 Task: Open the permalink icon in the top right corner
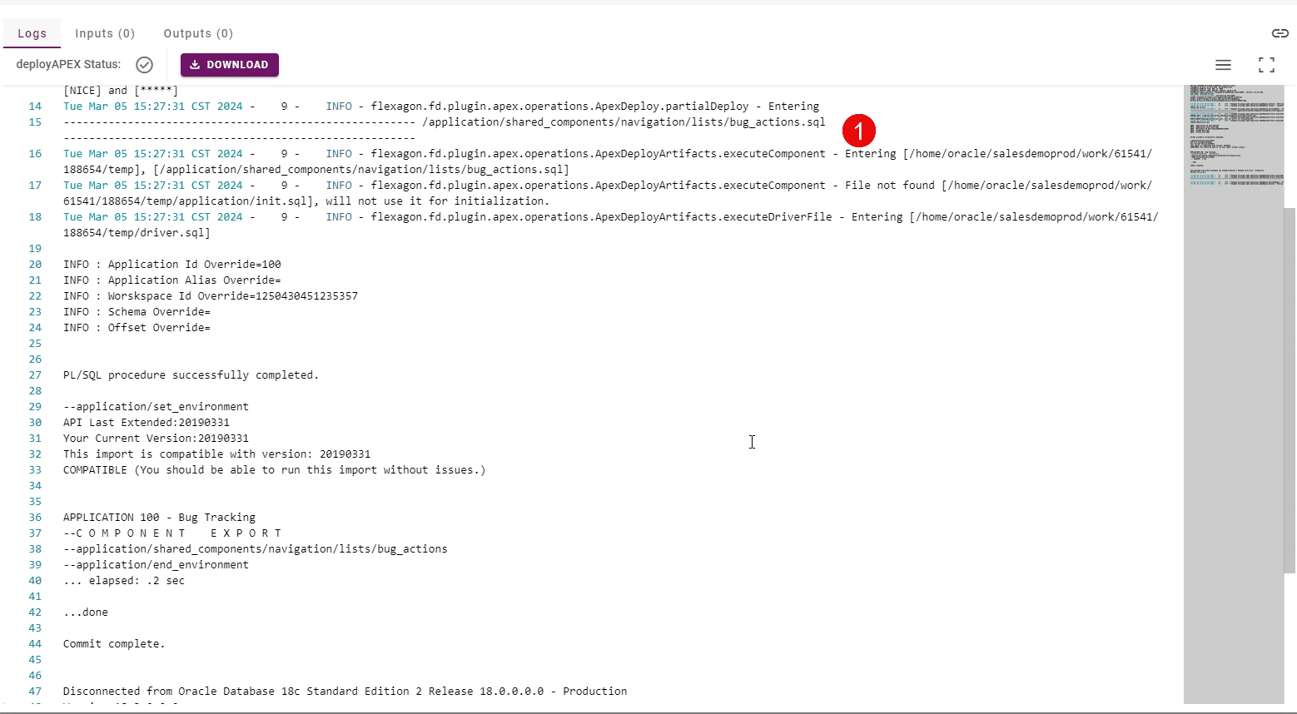[x=1280, y=33]
